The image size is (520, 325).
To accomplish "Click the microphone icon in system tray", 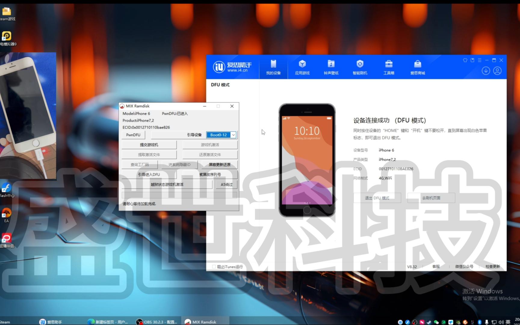I will click(x=487, y=322).
